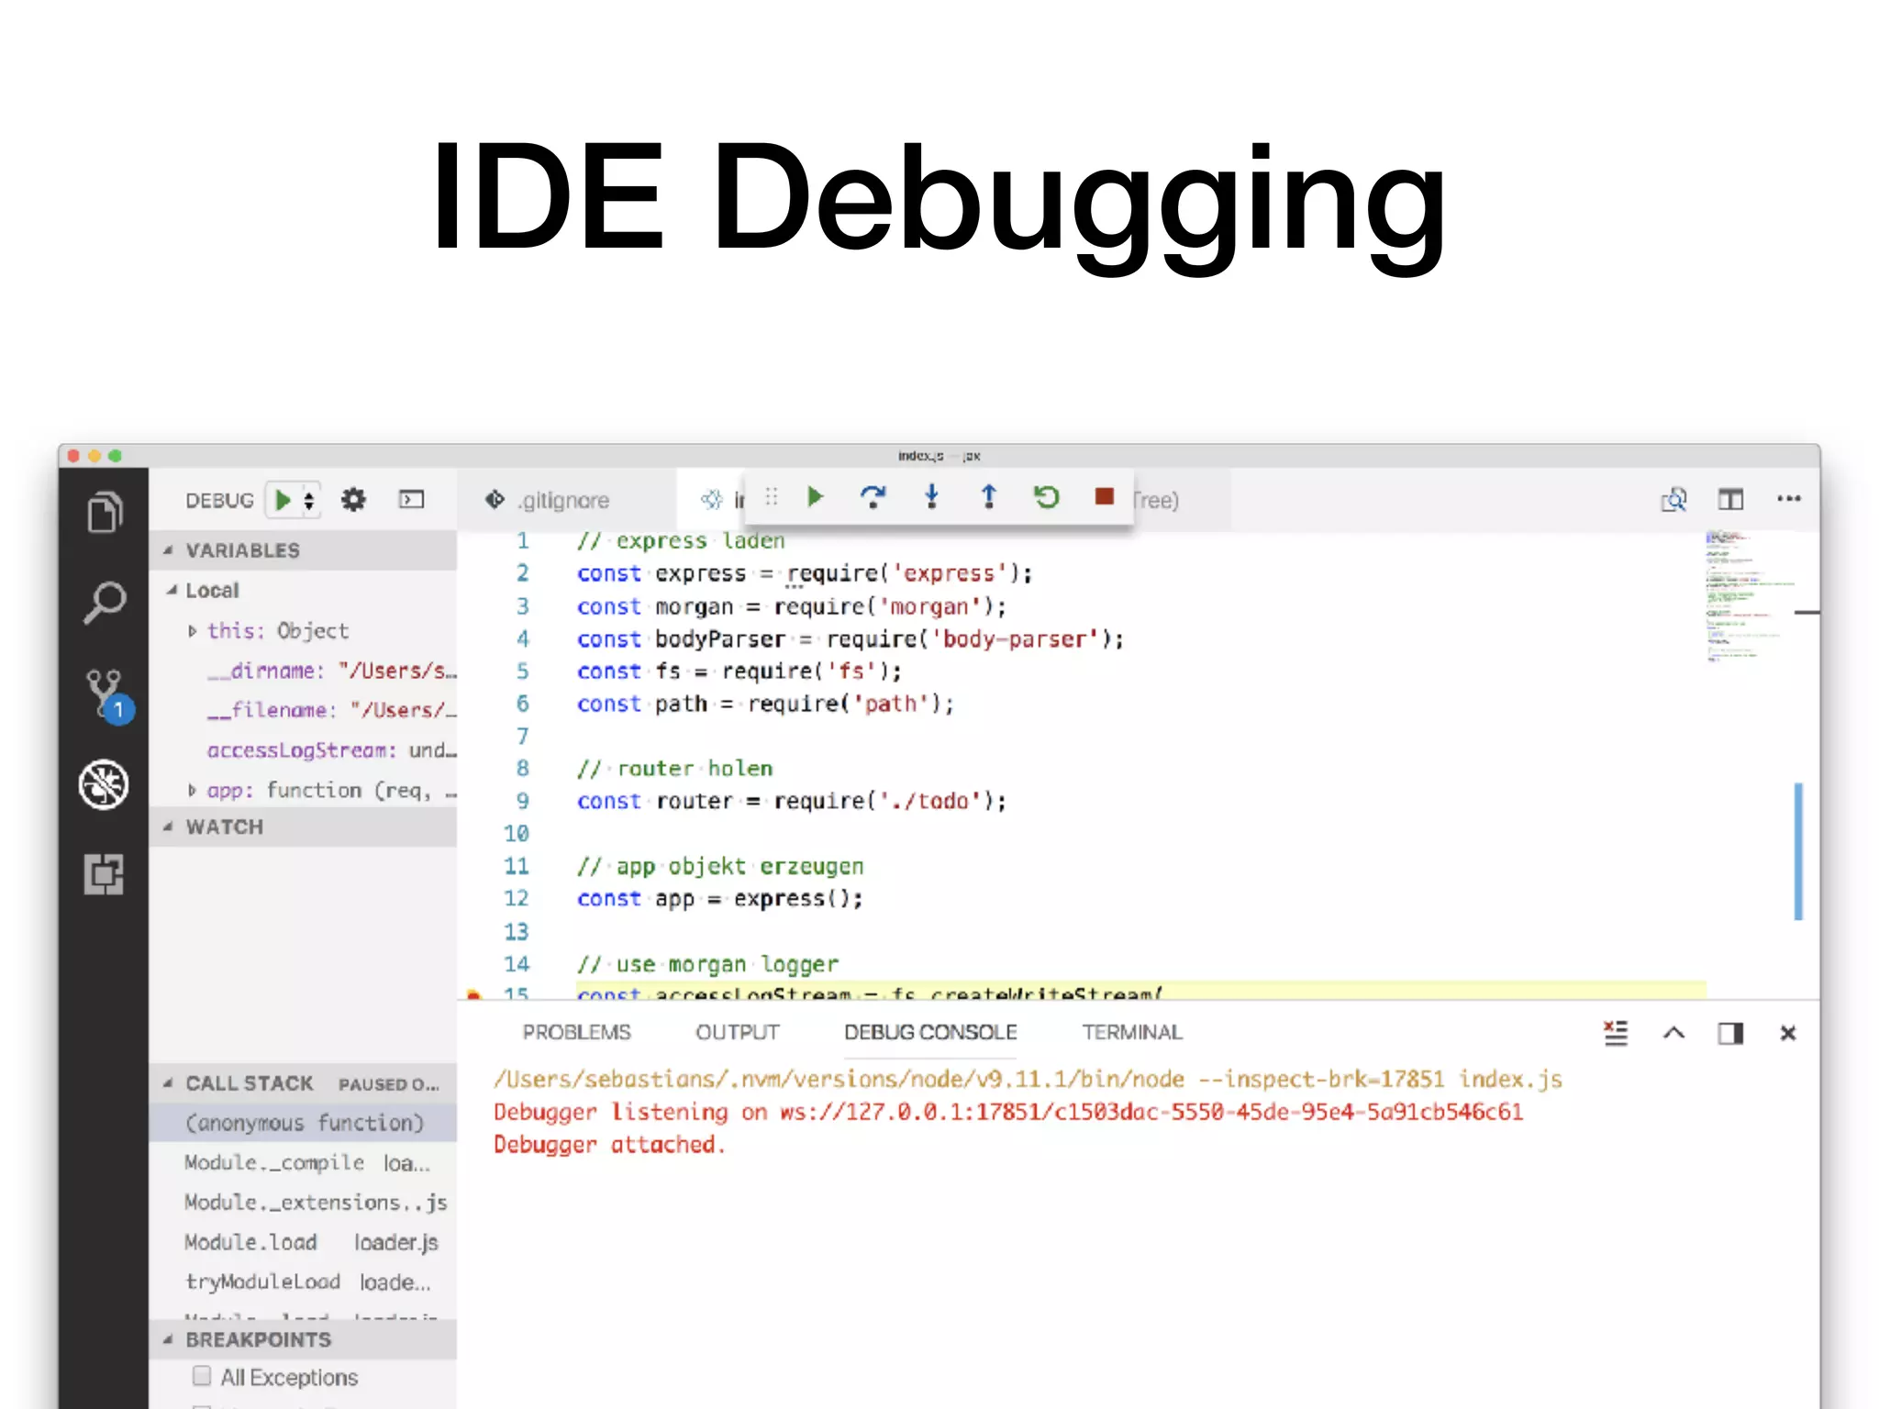Select the __filename variable row

click(x=303, y=710)
